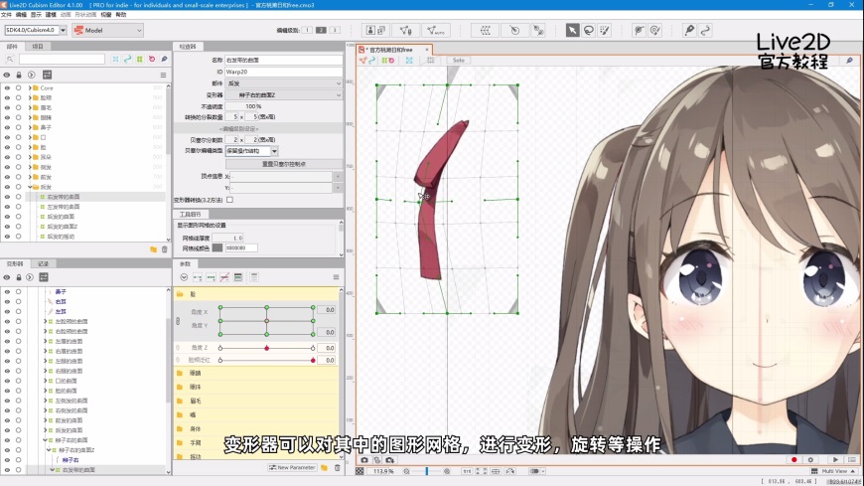Click the new parameter folder icon
864x486 pixels.
[x=324, y=467]
